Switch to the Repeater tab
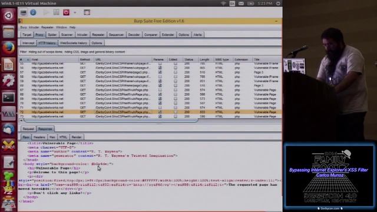Image resolution: width=377 pixels, height=212 pixels. pyautogui.click(x=98, y=35)
